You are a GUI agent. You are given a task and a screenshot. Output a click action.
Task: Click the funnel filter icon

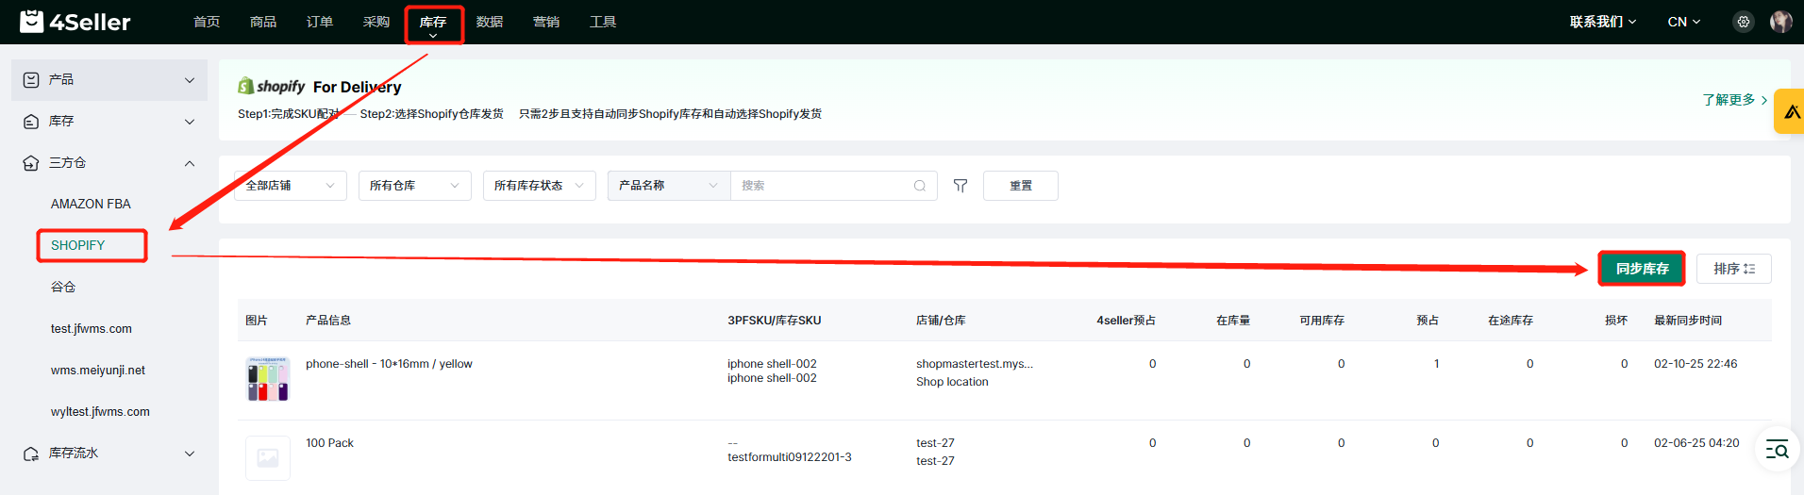click(960, 186)
